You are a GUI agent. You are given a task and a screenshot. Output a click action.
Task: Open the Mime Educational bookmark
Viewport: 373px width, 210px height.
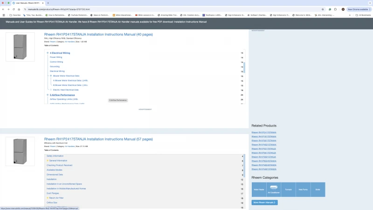[x=122, y=15]
